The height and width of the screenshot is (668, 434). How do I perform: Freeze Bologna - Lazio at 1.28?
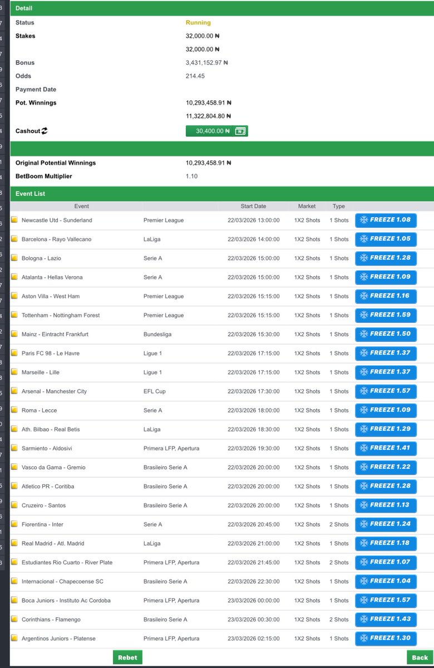point(386,258)
